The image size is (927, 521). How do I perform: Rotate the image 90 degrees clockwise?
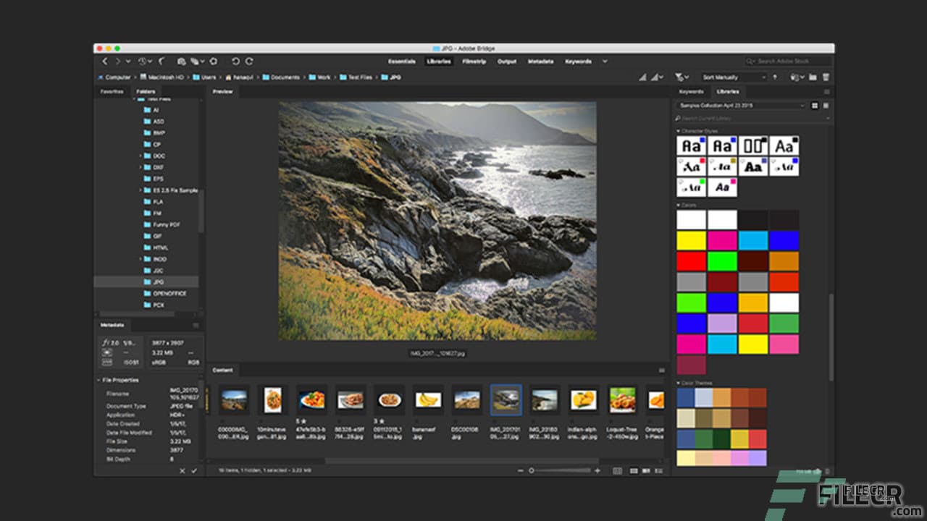[x=250, y=62]
